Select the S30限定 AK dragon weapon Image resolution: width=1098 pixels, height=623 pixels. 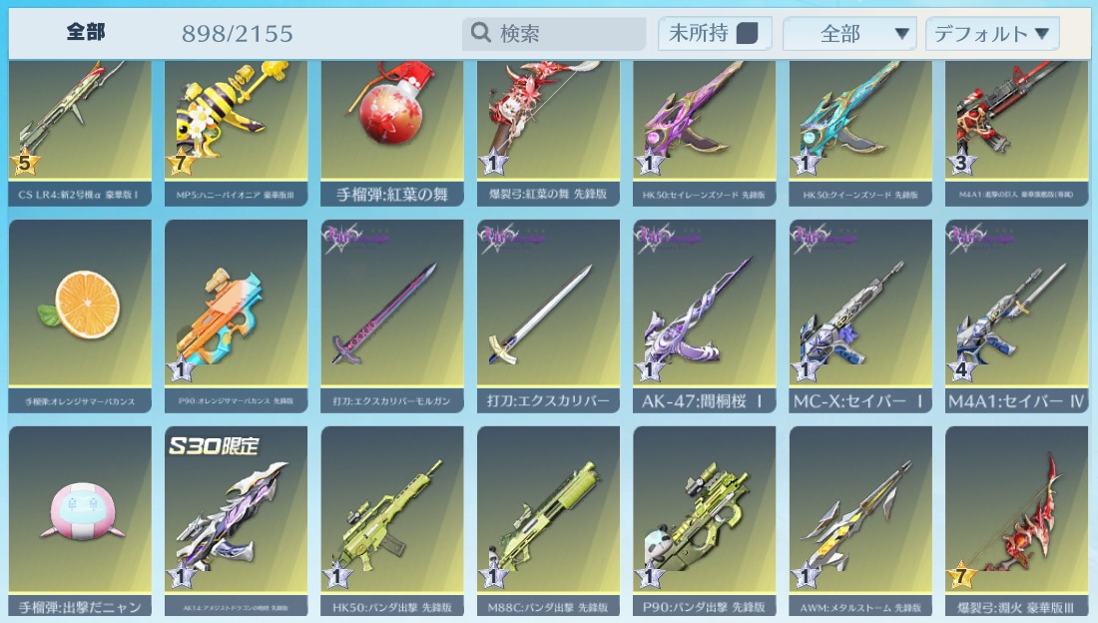[x=236, y=521]
